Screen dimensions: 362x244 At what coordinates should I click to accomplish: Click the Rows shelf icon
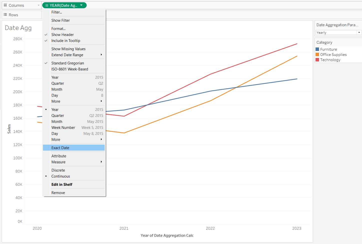tap(5, 15)
